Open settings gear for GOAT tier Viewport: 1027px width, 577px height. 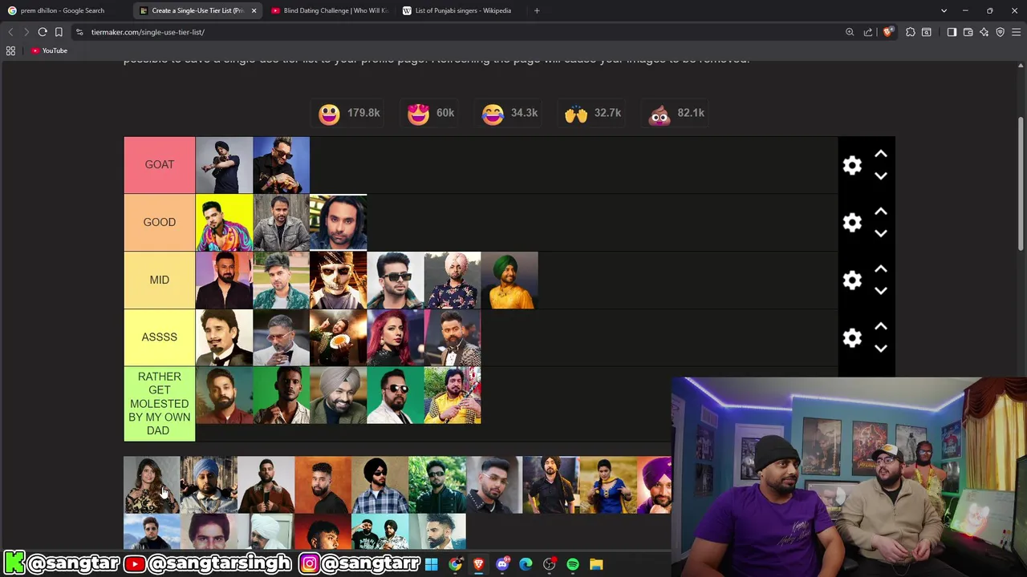point(852,165)
